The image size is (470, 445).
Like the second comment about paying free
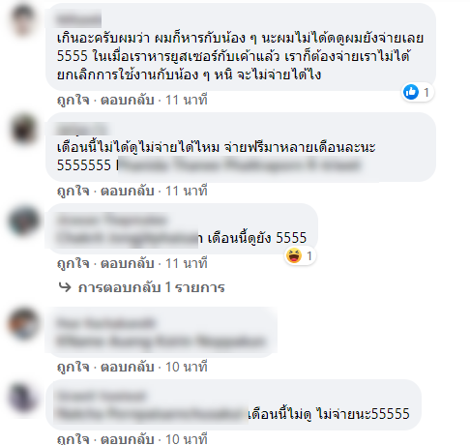[73, 191]
